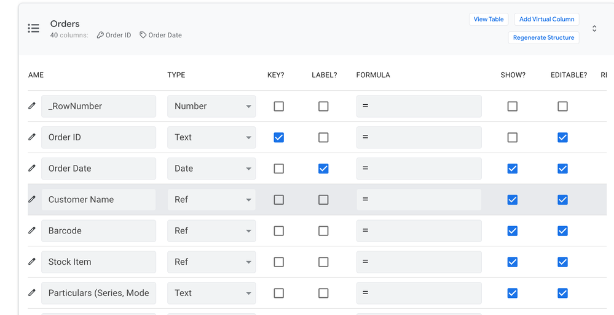Check the KEY checkbox for Particulars row
This screenshot has width=614, height=315.
tap(279, 293)
